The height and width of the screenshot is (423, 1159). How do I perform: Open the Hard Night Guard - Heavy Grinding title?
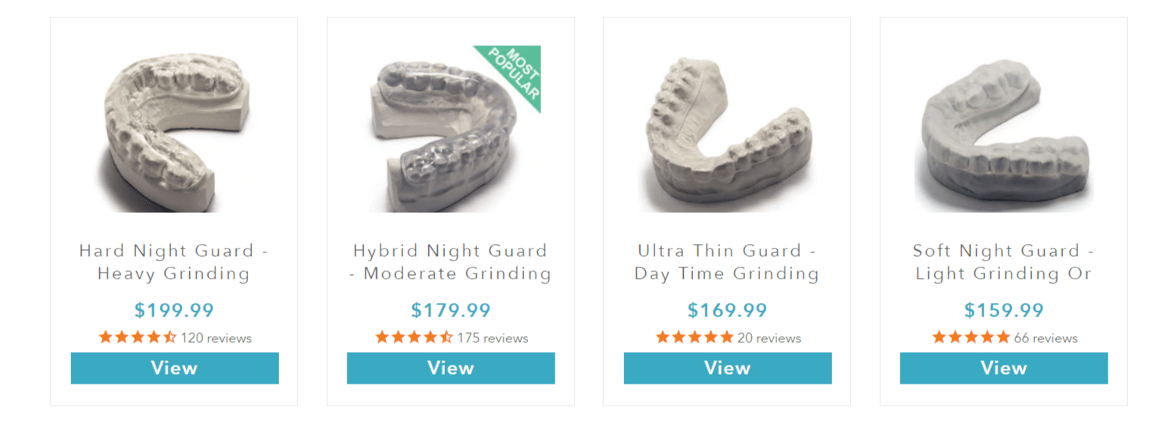tap(174, 262)
